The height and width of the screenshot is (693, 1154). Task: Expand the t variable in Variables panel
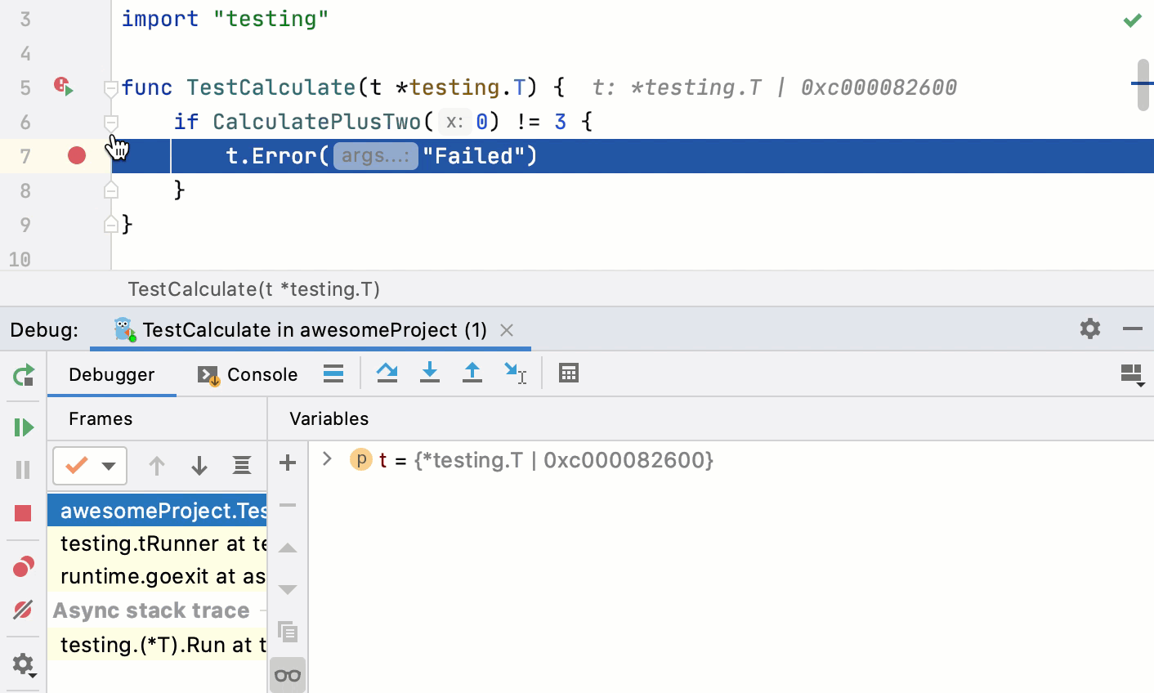tap(326, 459)
